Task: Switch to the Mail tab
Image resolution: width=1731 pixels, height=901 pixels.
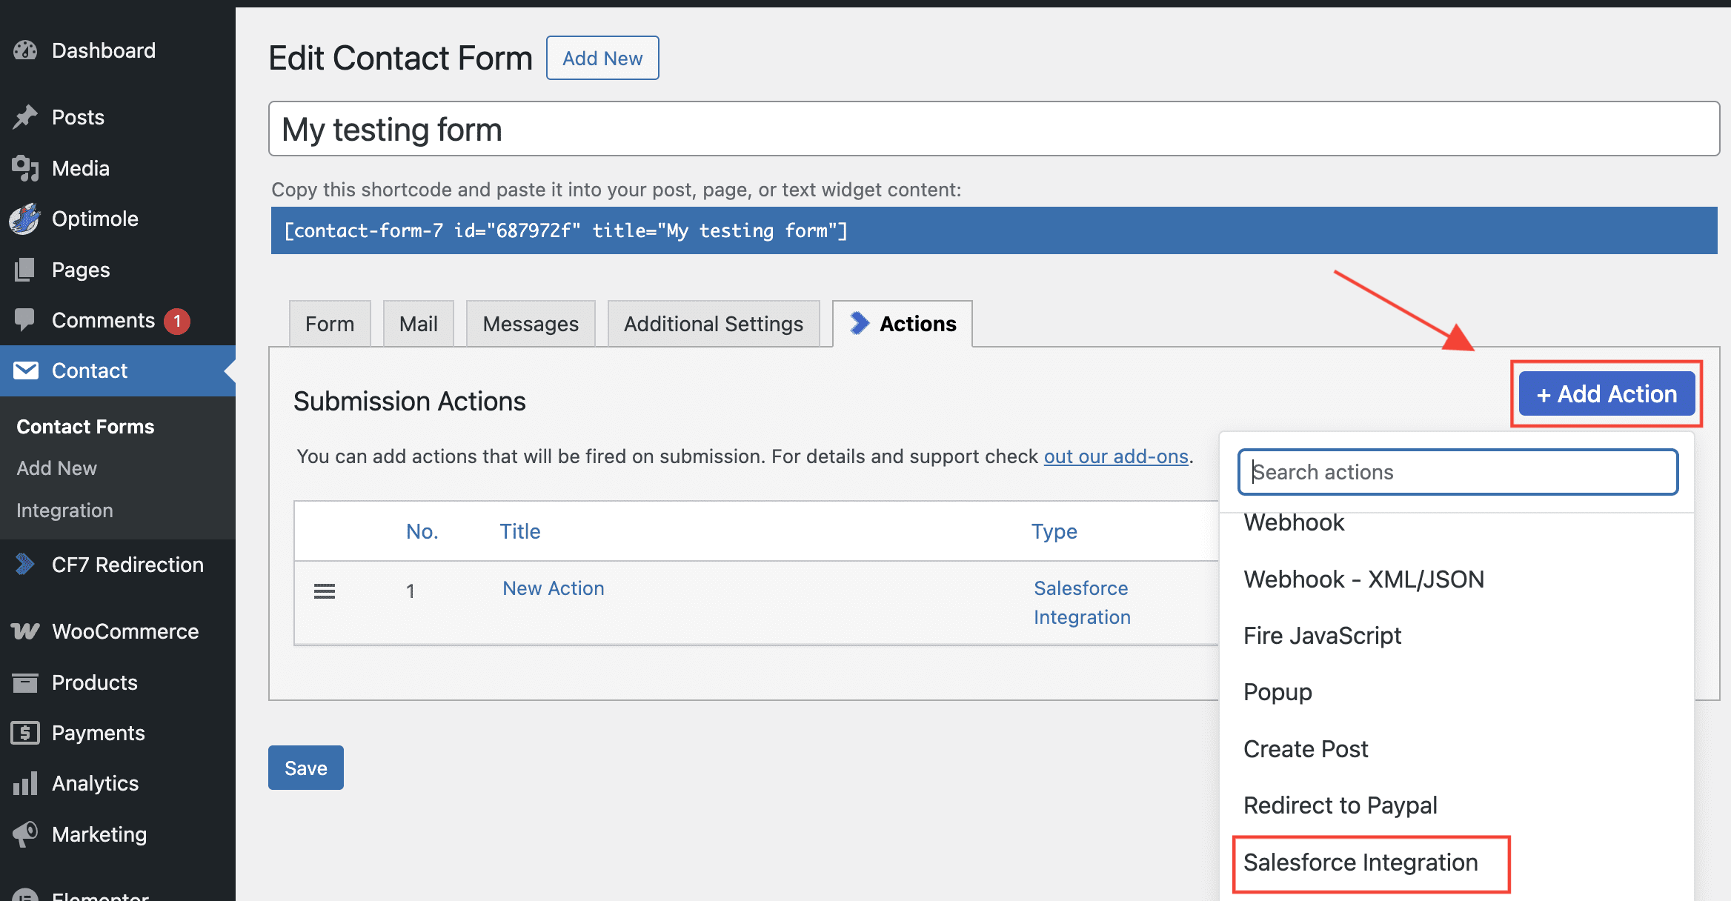Action: click(418, 324)
